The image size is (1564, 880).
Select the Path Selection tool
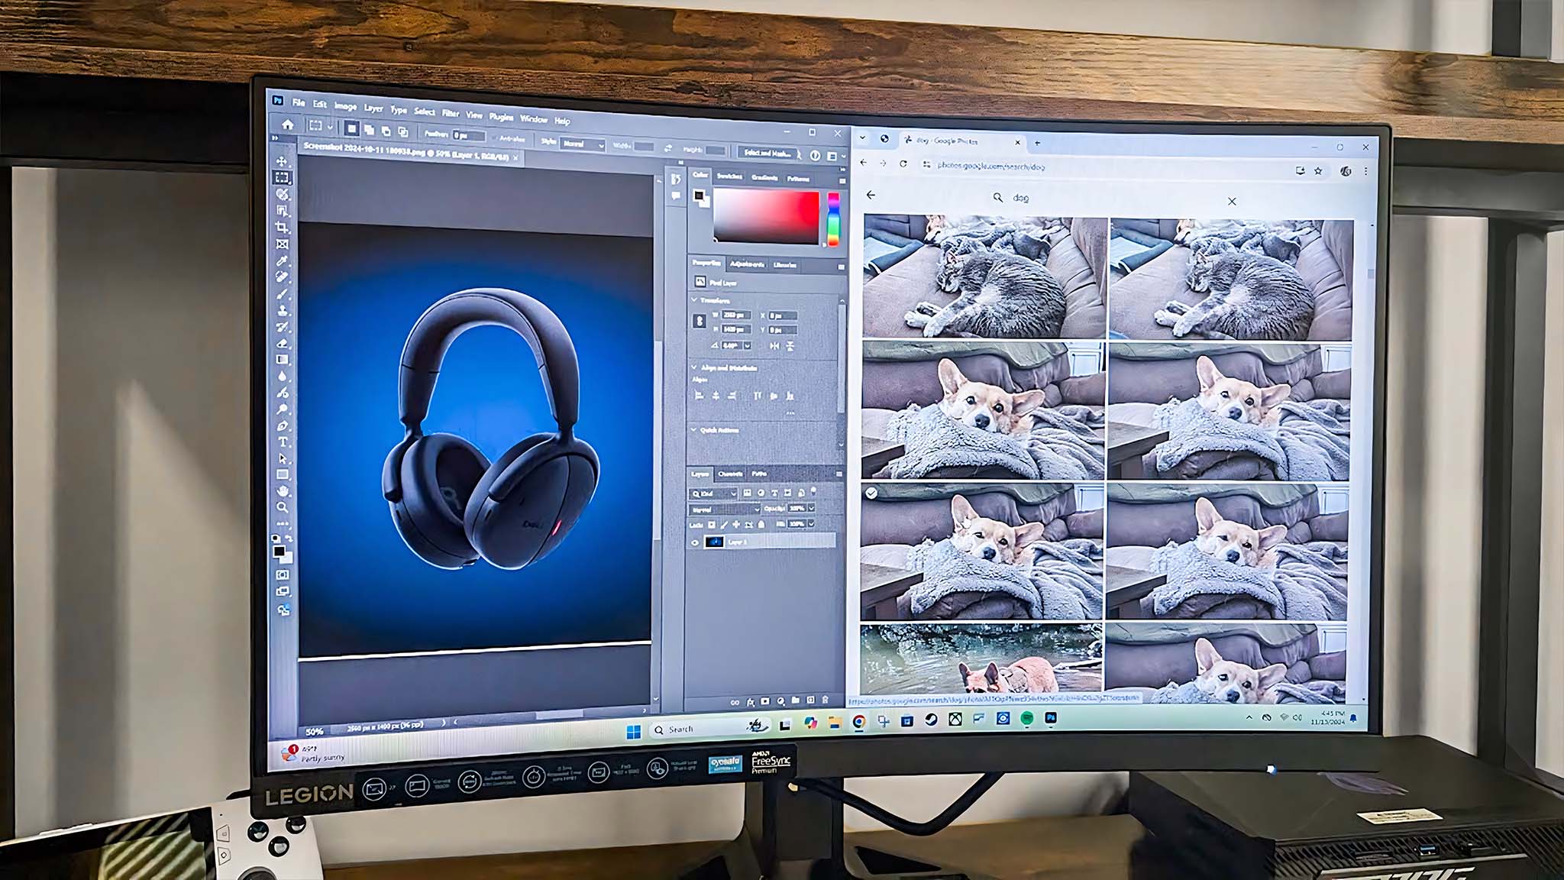[x=283, y=458]
